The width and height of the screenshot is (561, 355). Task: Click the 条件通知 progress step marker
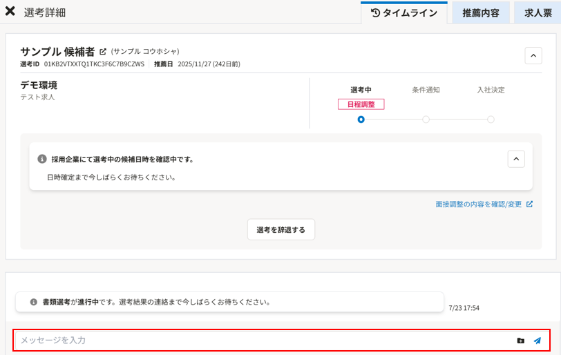tap(426, 119)
